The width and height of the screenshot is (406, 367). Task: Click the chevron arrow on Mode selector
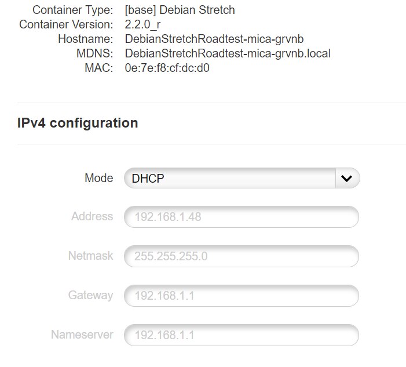(x=347, y=179)
